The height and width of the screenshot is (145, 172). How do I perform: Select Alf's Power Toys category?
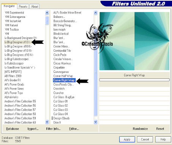pyautogui.click(x=14, y=93)
